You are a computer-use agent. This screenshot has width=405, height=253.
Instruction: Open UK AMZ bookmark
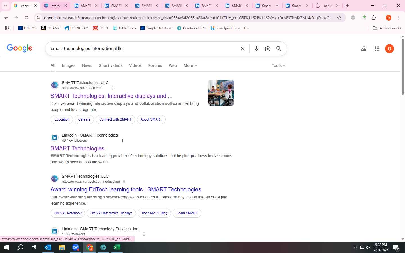pyautogui.click(x=50, y=28)
